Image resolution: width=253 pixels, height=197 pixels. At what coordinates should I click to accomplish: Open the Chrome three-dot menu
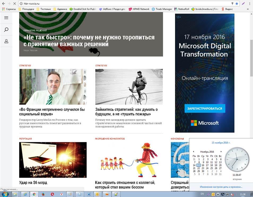coord(250,3)
